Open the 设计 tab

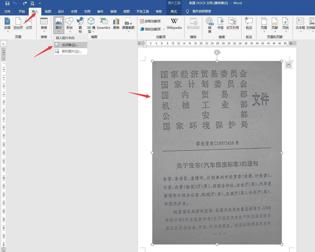pyautogui.click(x=61, y=11)
